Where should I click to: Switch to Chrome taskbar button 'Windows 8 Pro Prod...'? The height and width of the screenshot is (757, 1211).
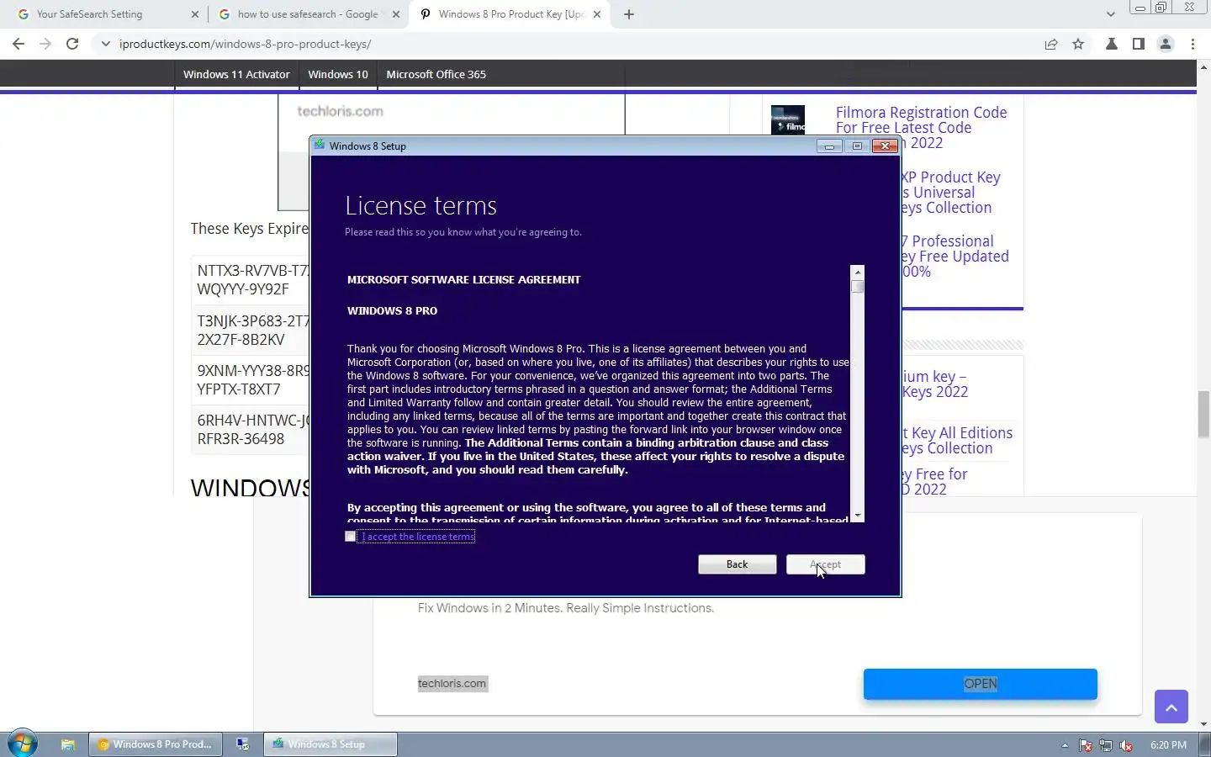coord(156,744)
